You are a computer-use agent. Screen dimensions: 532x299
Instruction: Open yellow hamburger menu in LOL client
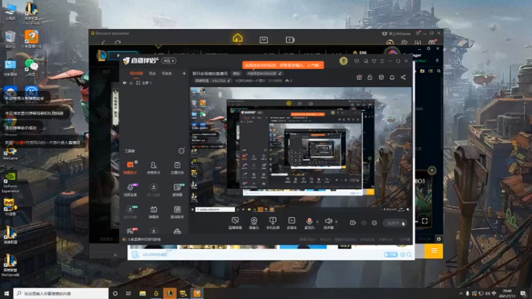[434, 251]
